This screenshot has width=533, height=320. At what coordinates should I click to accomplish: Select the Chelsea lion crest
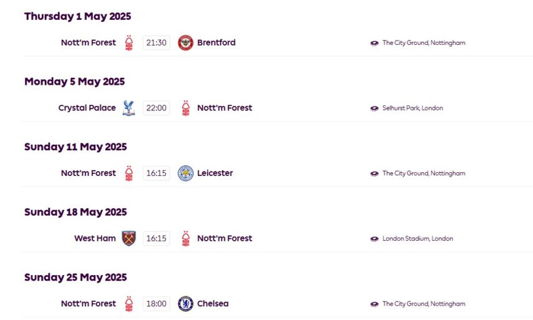tap(185, 304)
